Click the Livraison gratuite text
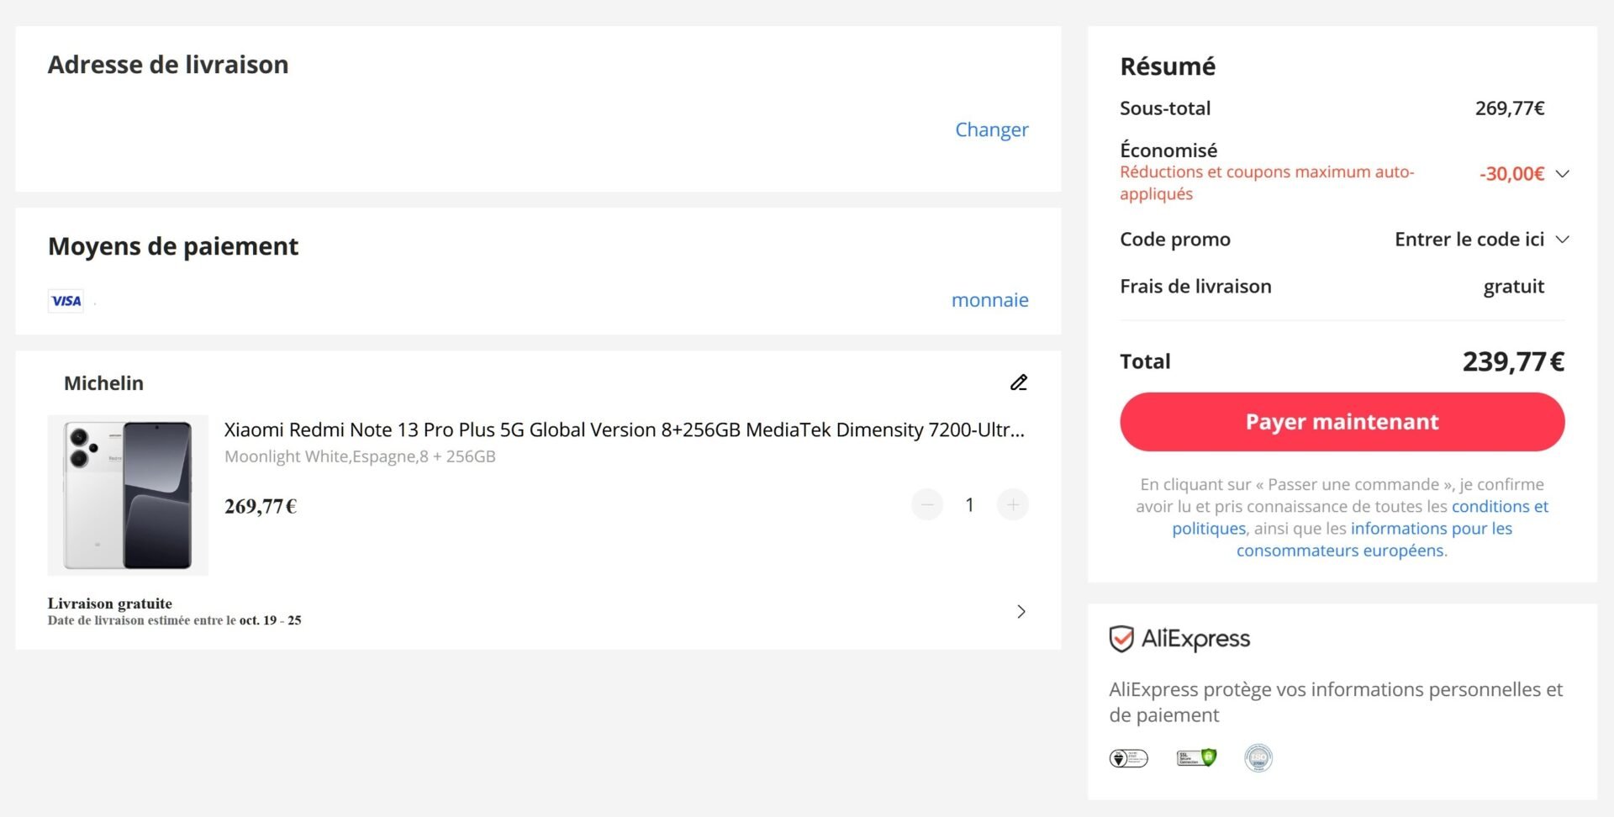Image resolution: width=1614 pixels, height=817 pixels. point(110,604)
